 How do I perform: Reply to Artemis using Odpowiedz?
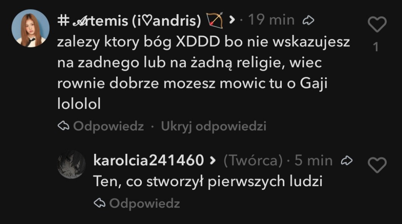[101, 126]
